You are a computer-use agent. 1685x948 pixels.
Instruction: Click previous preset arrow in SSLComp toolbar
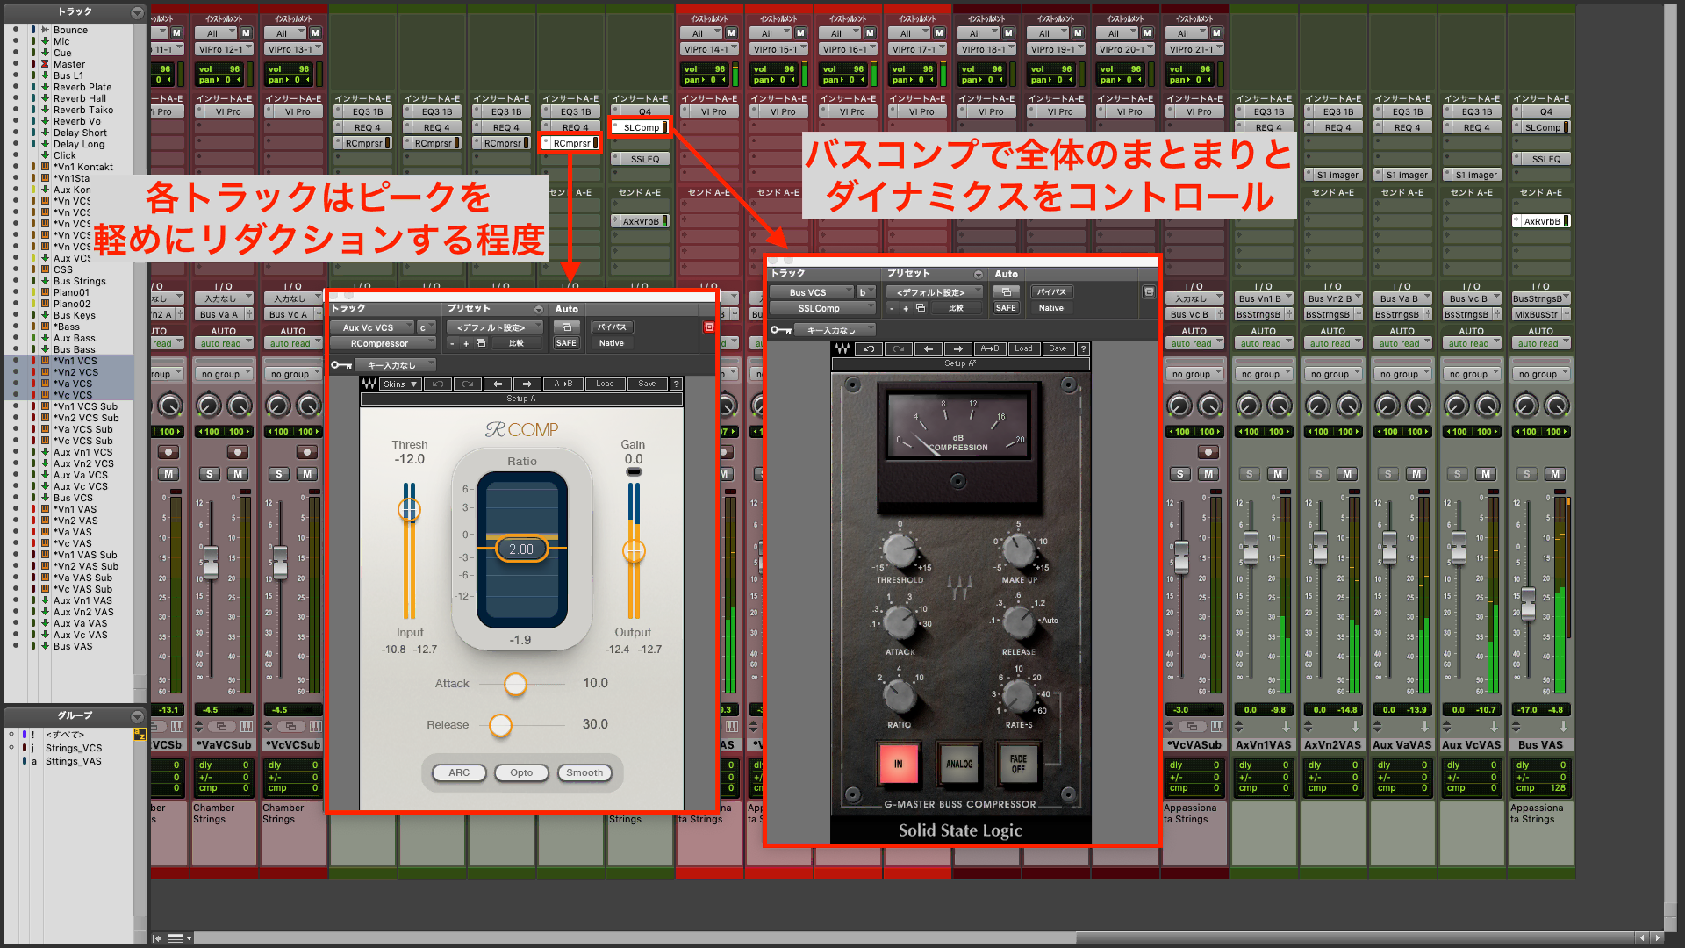(x=929, y=348)
